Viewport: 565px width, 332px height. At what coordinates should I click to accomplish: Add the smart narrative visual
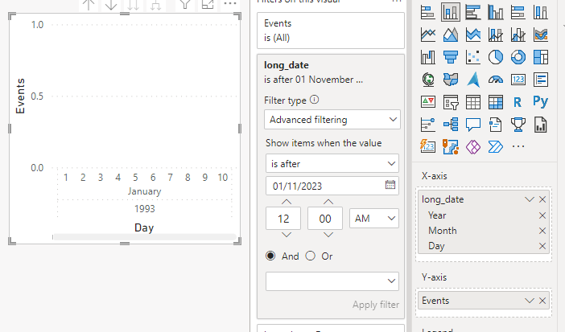click(496, 125)
